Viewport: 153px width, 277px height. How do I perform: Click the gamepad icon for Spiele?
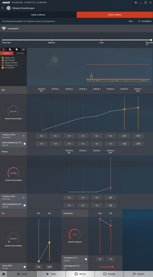point(19,274)
